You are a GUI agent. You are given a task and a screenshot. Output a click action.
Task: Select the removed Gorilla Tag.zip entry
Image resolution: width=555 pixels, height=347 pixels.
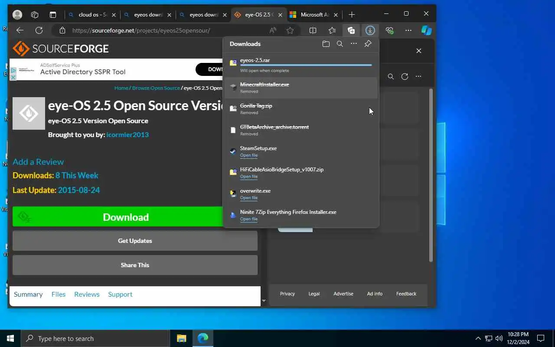click(x=301, y=109)
